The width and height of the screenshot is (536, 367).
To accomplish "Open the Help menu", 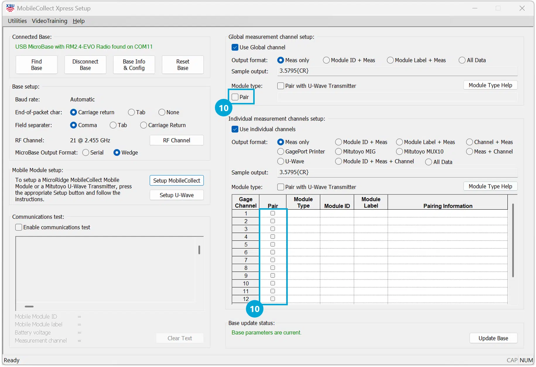I will (78, 21).
